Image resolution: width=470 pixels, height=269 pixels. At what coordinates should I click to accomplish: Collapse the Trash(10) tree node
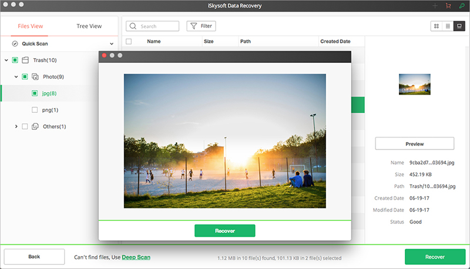tap(6, 60)
